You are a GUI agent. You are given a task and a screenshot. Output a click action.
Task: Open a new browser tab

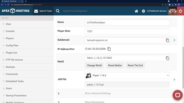[26, 1]
